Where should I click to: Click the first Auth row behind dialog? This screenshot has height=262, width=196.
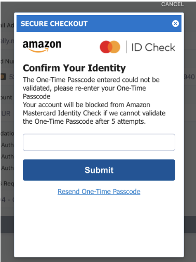tap(8, 145)
